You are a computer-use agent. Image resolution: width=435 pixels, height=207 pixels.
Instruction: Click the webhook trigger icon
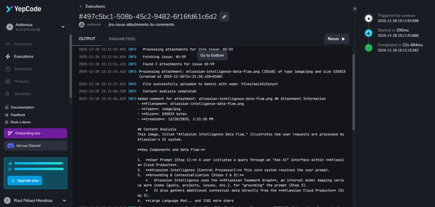click(x=81, y=25)
